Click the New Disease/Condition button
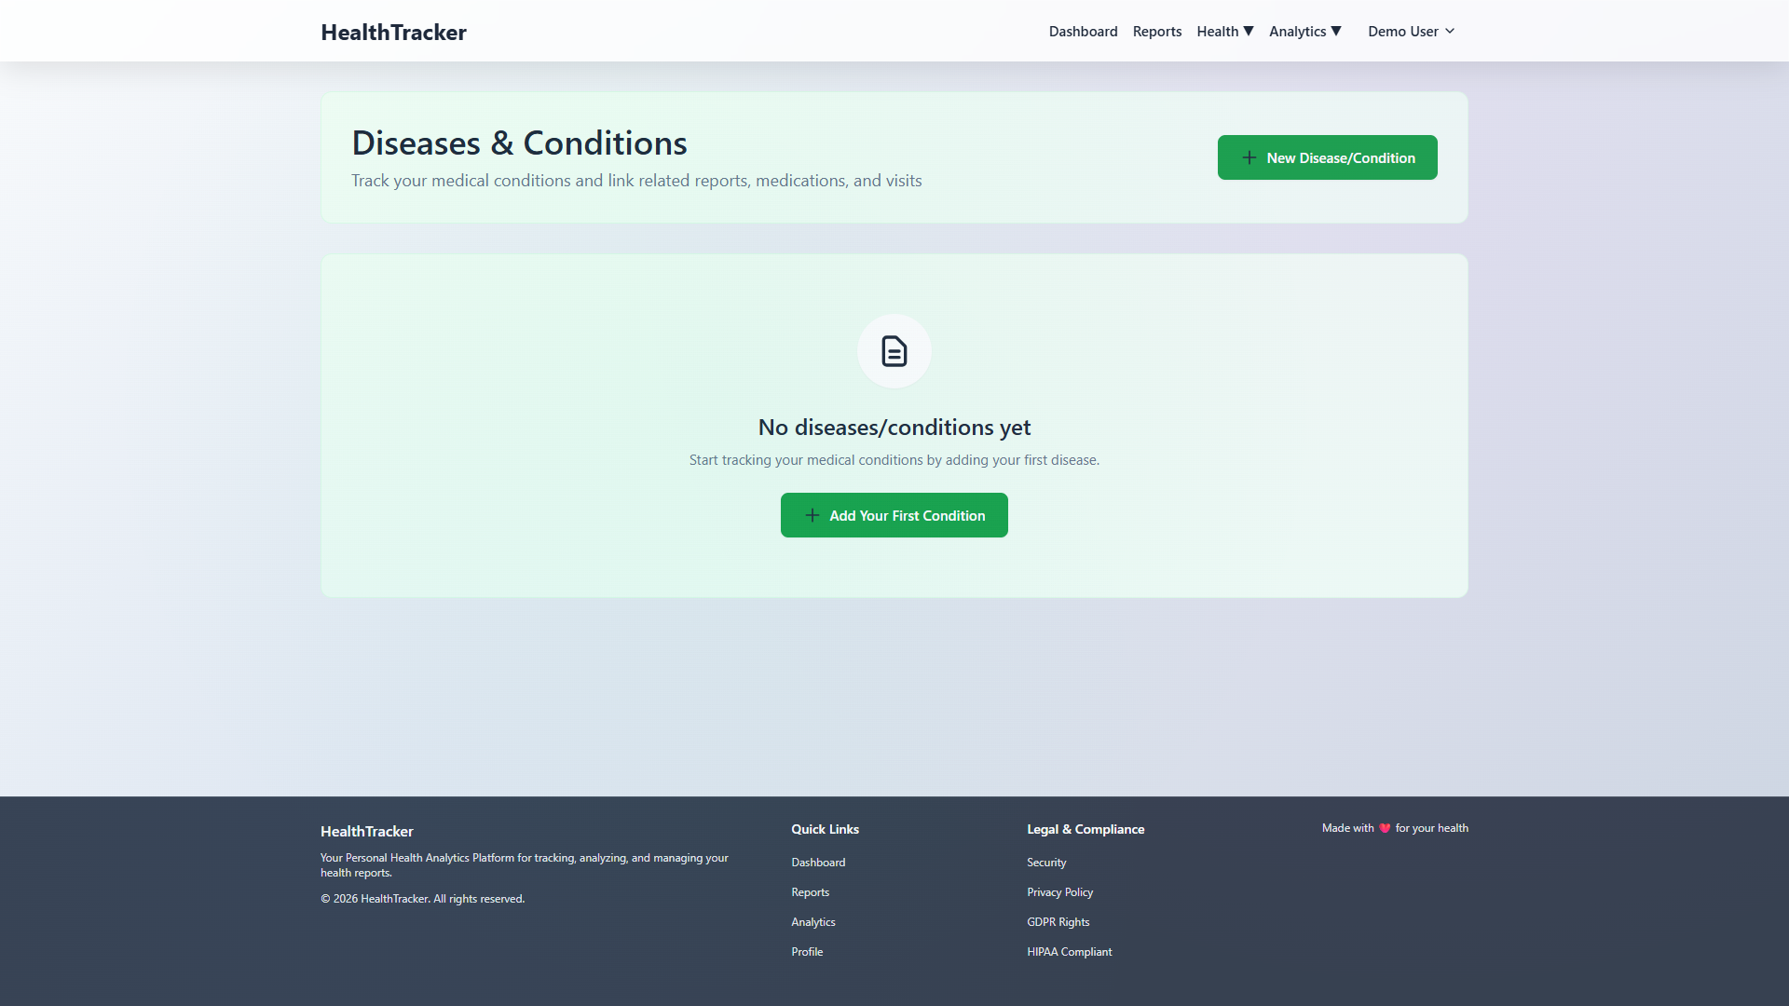Image resolution: width=1789 pixels, height=1006 pixels. 1327,157
